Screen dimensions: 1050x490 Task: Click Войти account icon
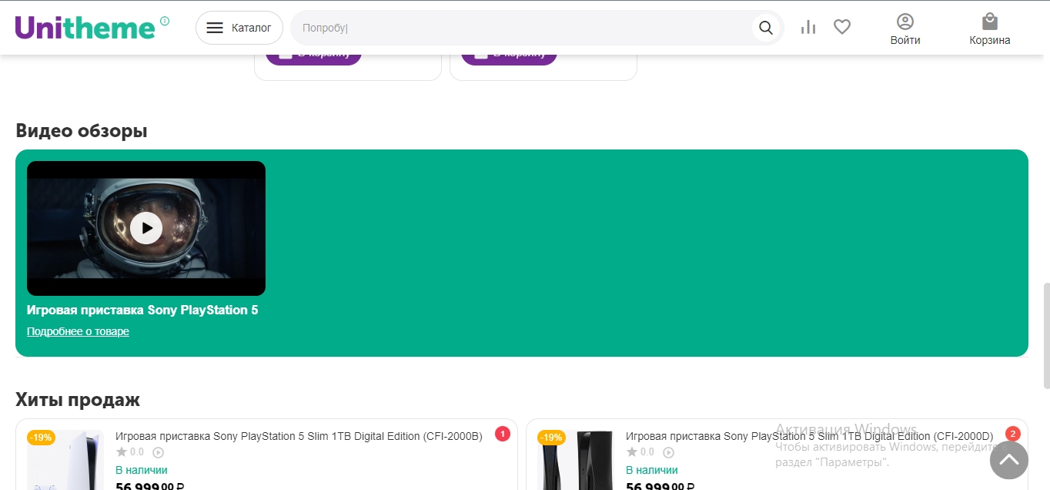click(x=905, y=29)
